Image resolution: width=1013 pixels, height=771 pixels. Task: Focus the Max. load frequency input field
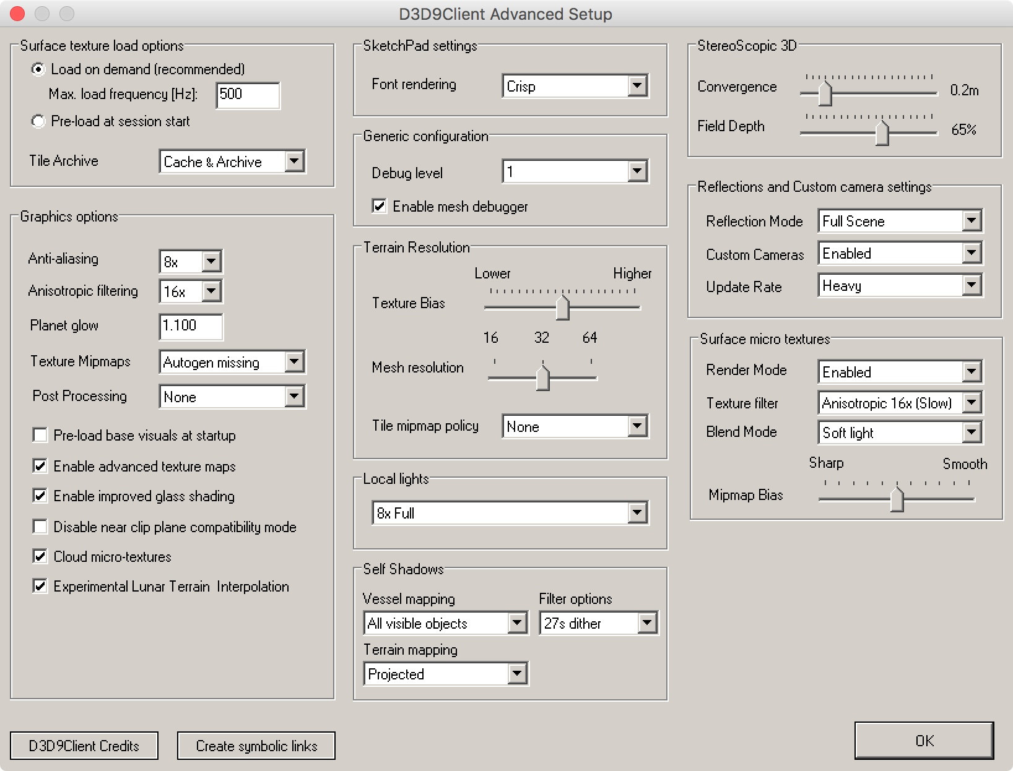tap(248, 95)
